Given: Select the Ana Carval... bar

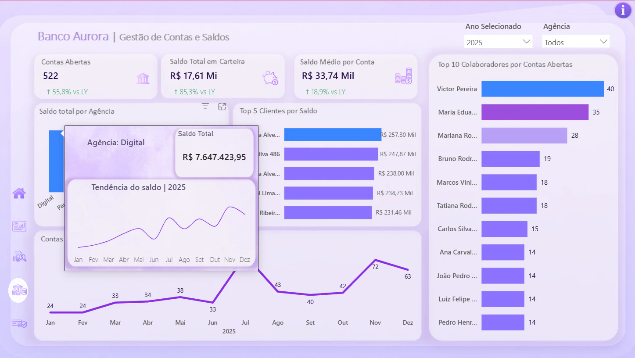Looking at the screenshot, I should coord(502,252).
